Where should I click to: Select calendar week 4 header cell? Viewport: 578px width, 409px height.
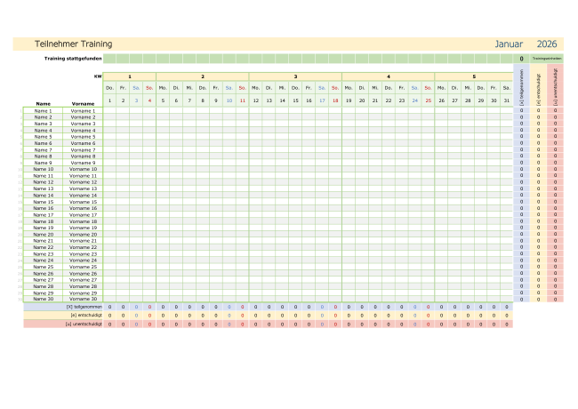pos(389,76)
